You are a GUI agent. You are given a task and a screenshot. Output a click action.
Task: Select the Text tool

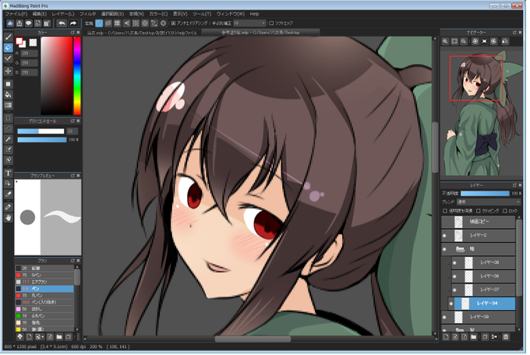9,174
